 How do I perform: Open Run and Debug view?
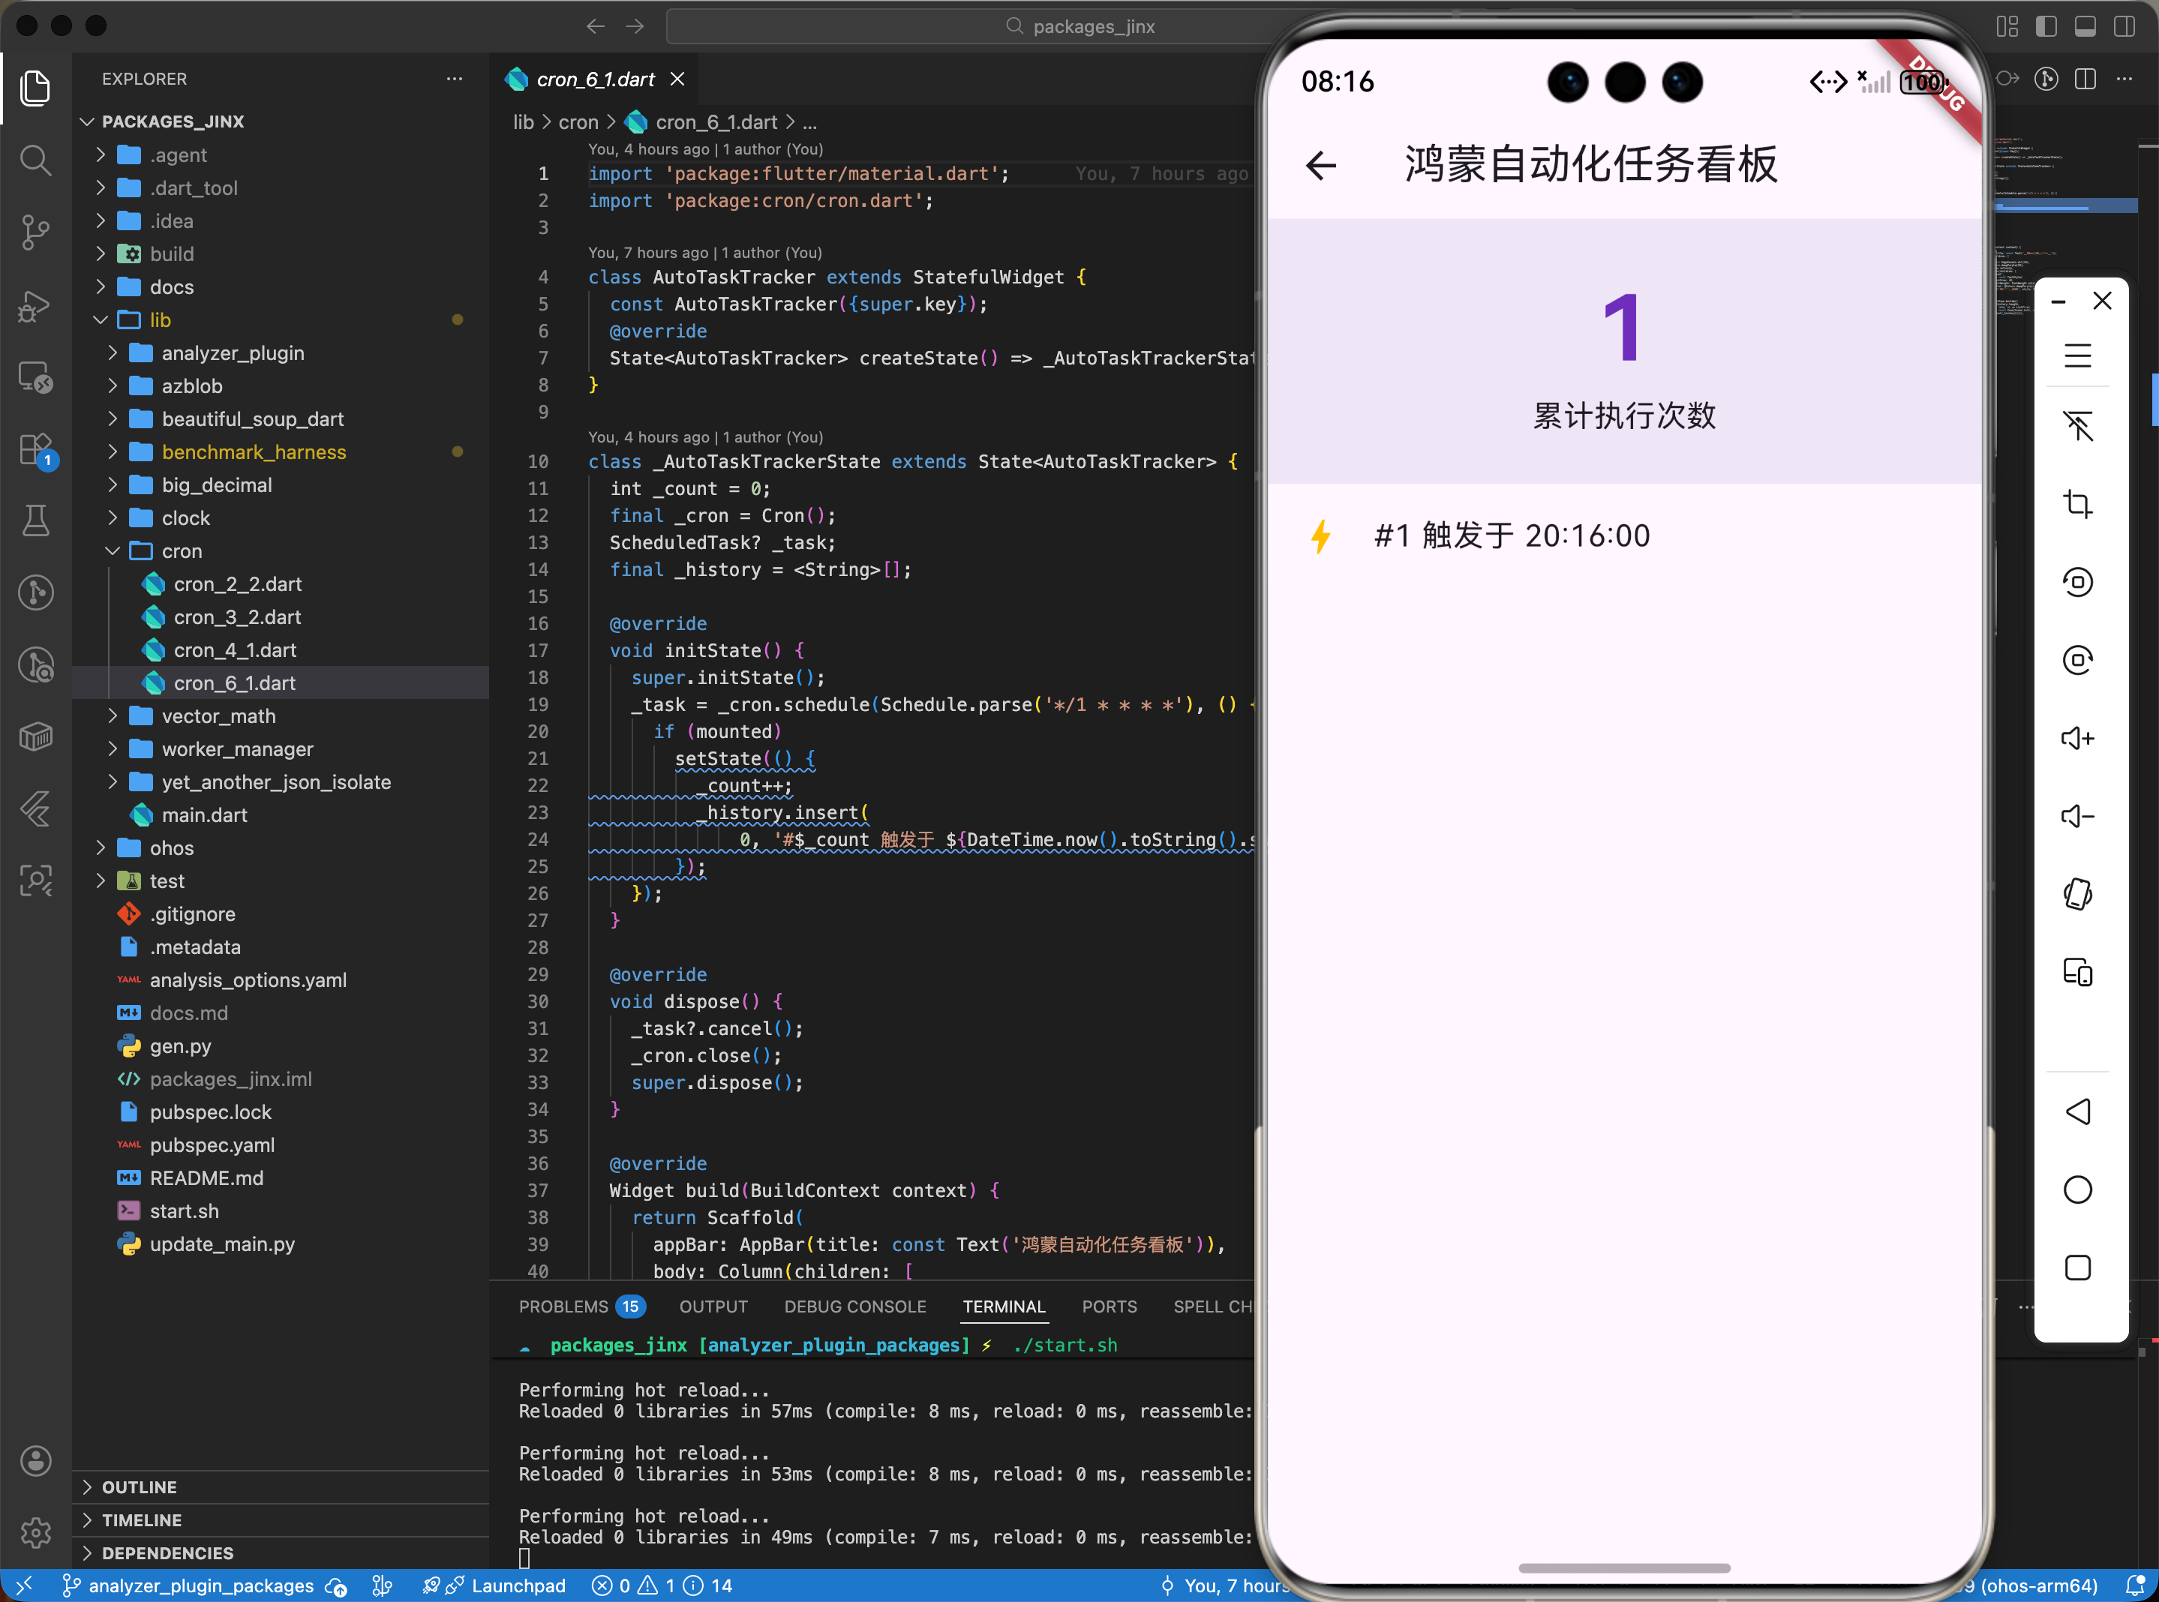[x=36, y=305]
